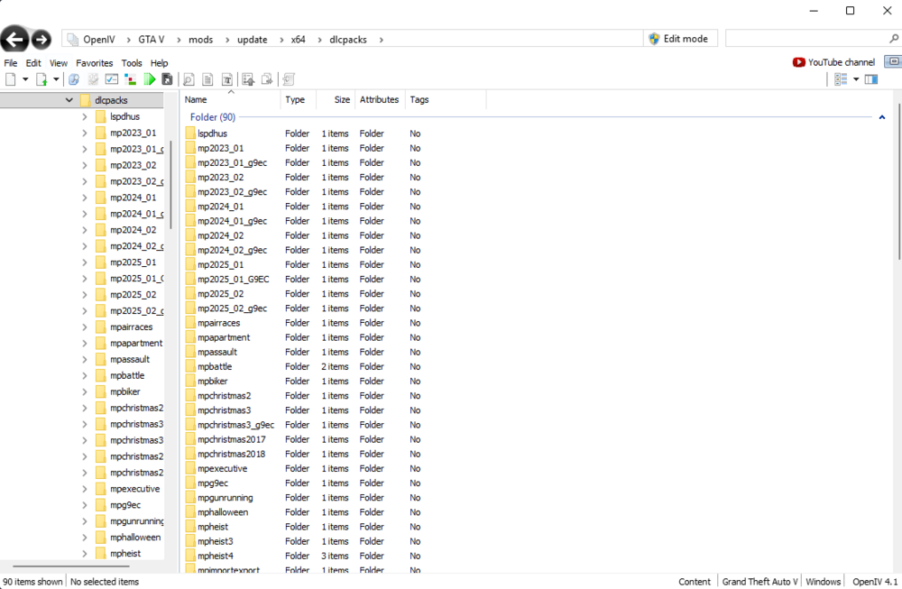Click the green Run arrow toolbar icon
This screenshot has width=902, height=589.
click(150, 79)
